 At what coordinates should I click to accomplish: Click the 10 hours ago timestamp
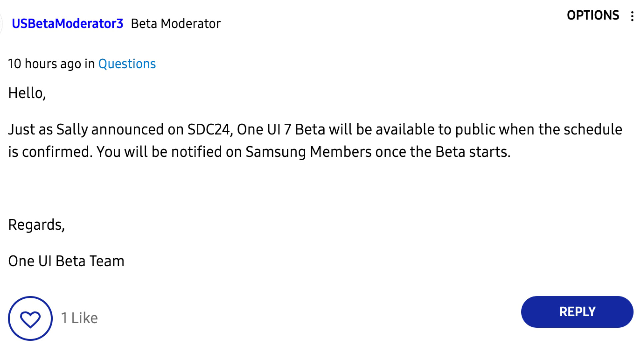coord(44,64)
